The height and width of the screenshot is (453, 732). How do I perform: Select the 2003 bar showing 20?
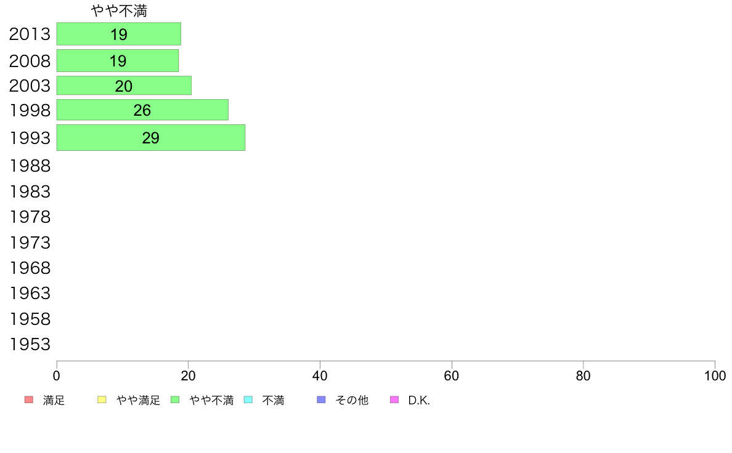(124, 86)
